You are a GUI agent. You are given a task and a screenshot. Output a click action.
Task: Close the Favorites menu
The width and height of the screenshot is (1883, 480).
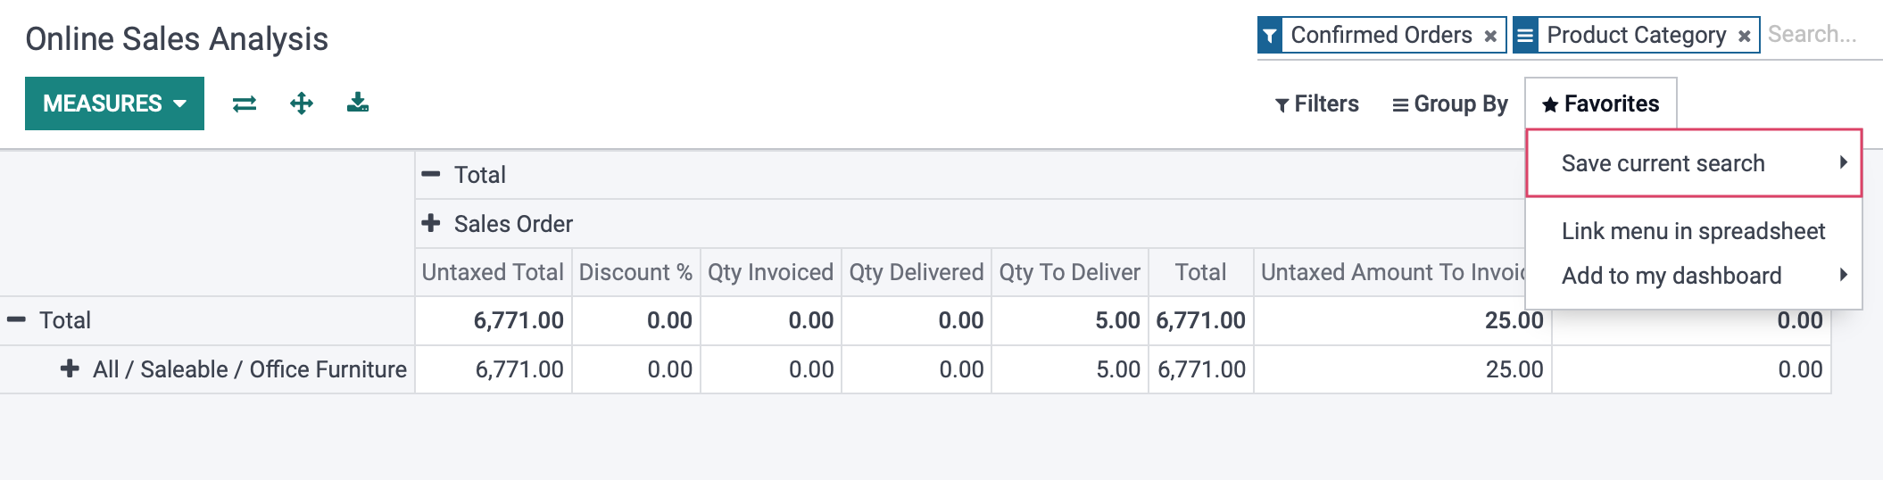point(1601,104)
